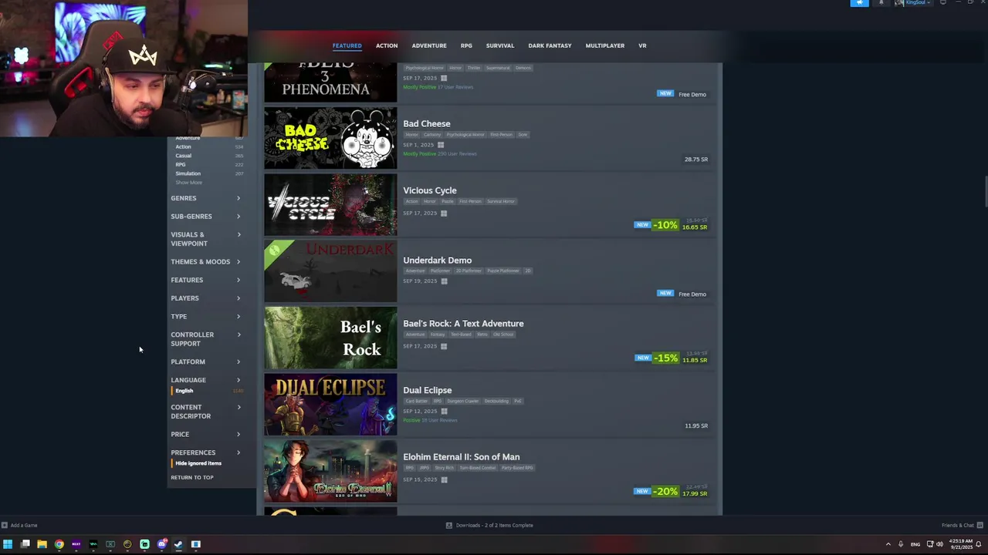The image size is (988, 555).
Task: Click the Steam announcements megaphone icon
Action: pos(859,3)
